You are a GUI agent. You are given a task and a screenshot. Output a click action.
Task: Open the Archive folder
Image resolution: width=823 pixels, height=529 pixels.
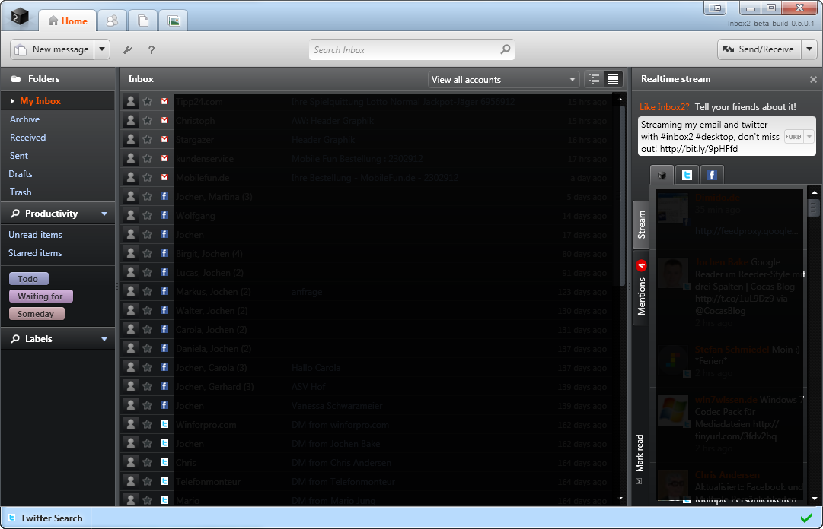(25, 119)
